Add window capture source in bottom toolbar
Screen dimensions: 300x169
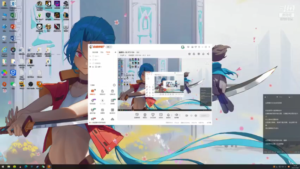(x=153, y=116)
